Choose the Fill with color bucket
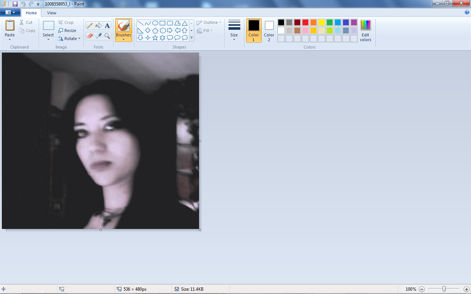The height and width of the screenshot is (294, 471). 99,25
